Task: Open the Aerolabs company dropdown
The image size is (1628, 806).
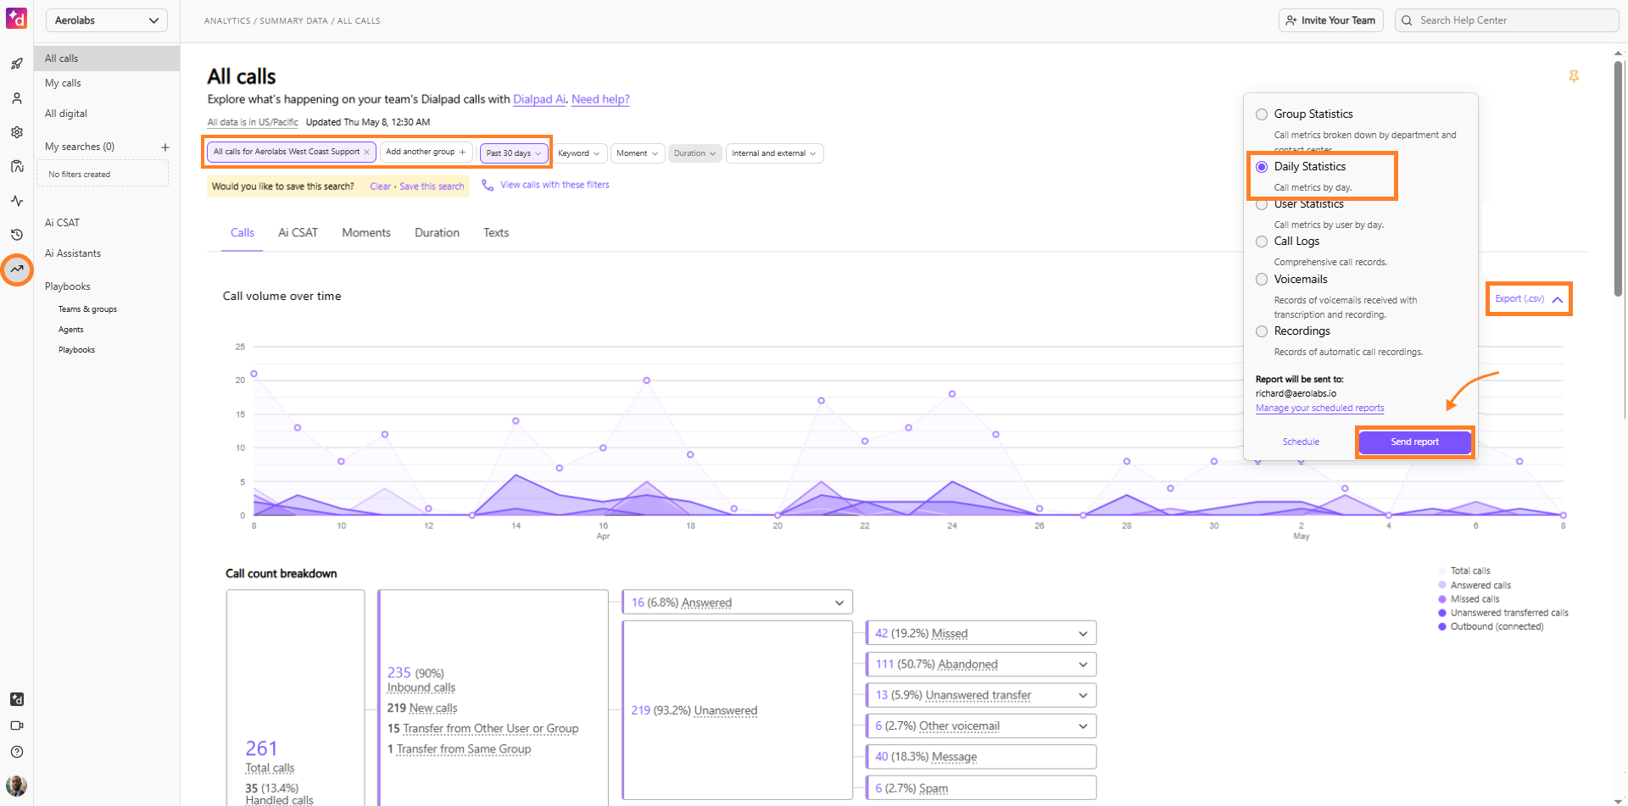Action: click(x=106, y=20)
